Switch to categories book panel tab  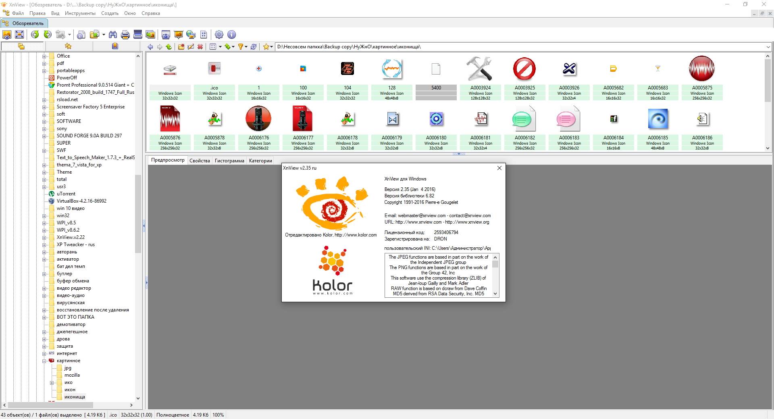pos(115,46)
